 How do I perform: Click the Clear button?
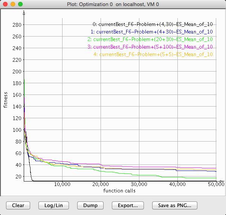click(18, 205)
